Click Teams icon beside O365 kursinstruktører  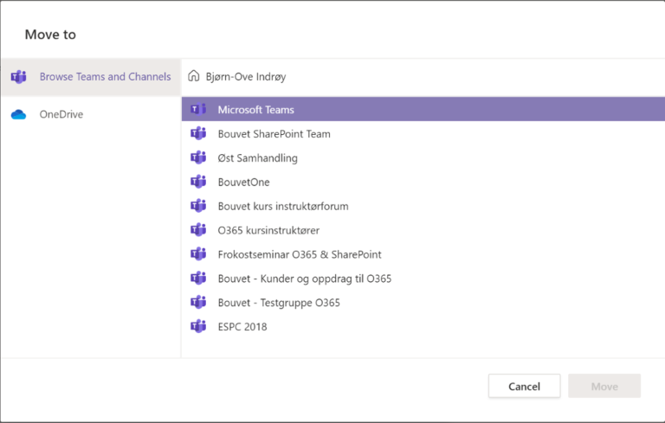tap(198, 230)
